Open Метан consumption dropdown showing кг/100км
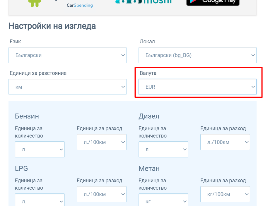Screen dimensions: 268x206 225,194
